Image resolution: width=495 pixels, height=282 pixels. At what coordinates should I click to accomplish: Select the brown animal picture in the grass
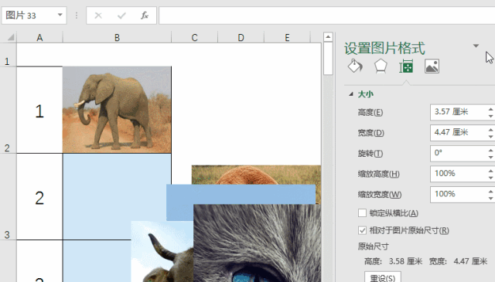(256, 175)
